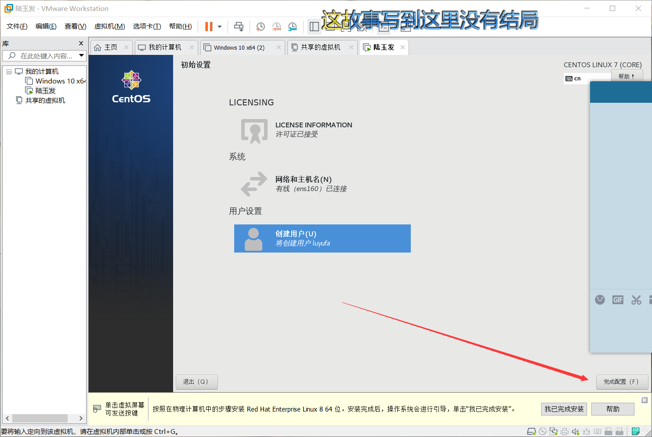
Task: Open the 选项卡(T) menu
Action: click(147, 26)
